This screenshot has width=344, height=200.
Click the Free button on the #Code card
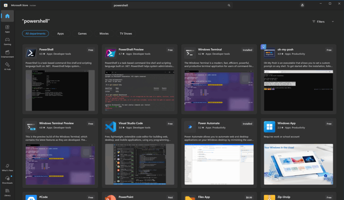91,197
